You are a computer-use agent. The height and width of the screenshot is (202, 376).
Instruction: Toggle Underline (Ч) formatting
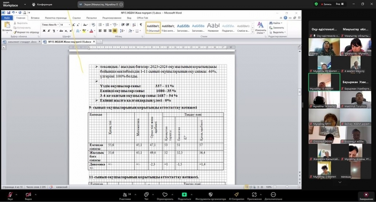pos(54,30)
